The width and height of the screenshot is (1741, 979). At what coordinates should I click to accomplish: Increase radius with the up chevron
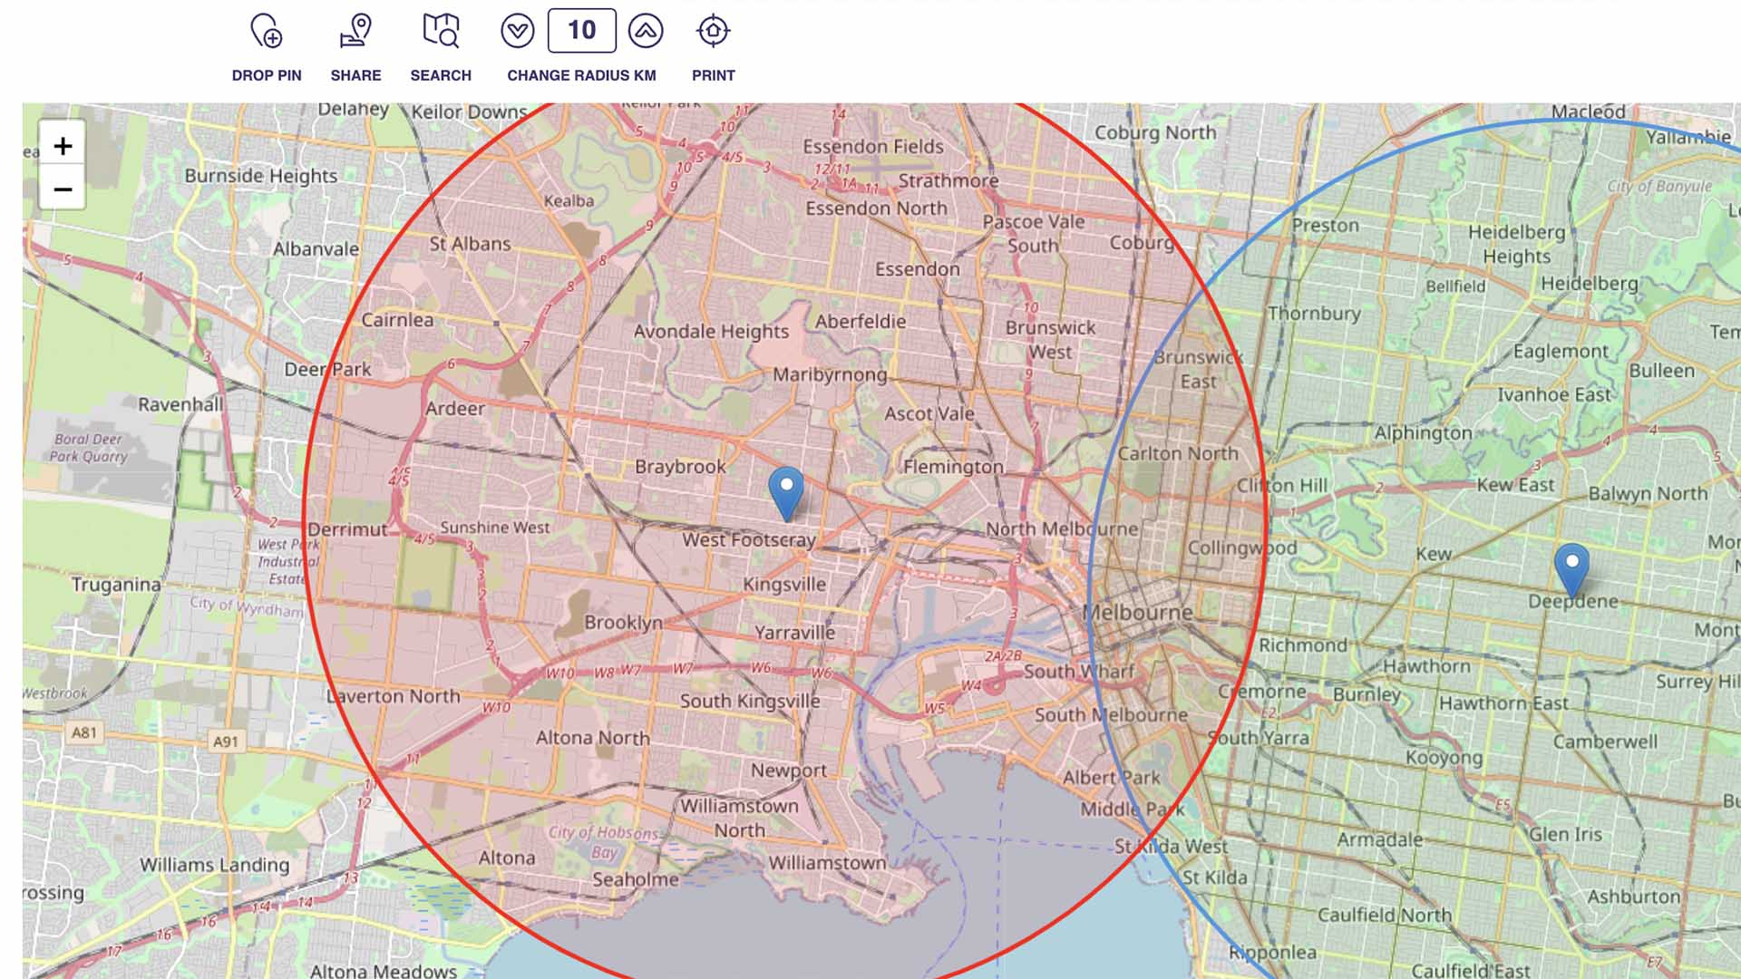pos(646,31)
